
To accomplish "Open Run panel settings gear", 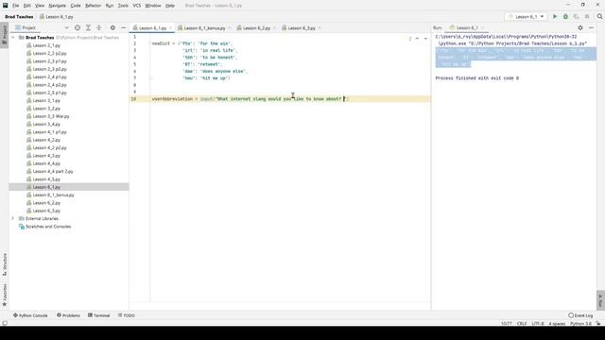I will (580, 27).
